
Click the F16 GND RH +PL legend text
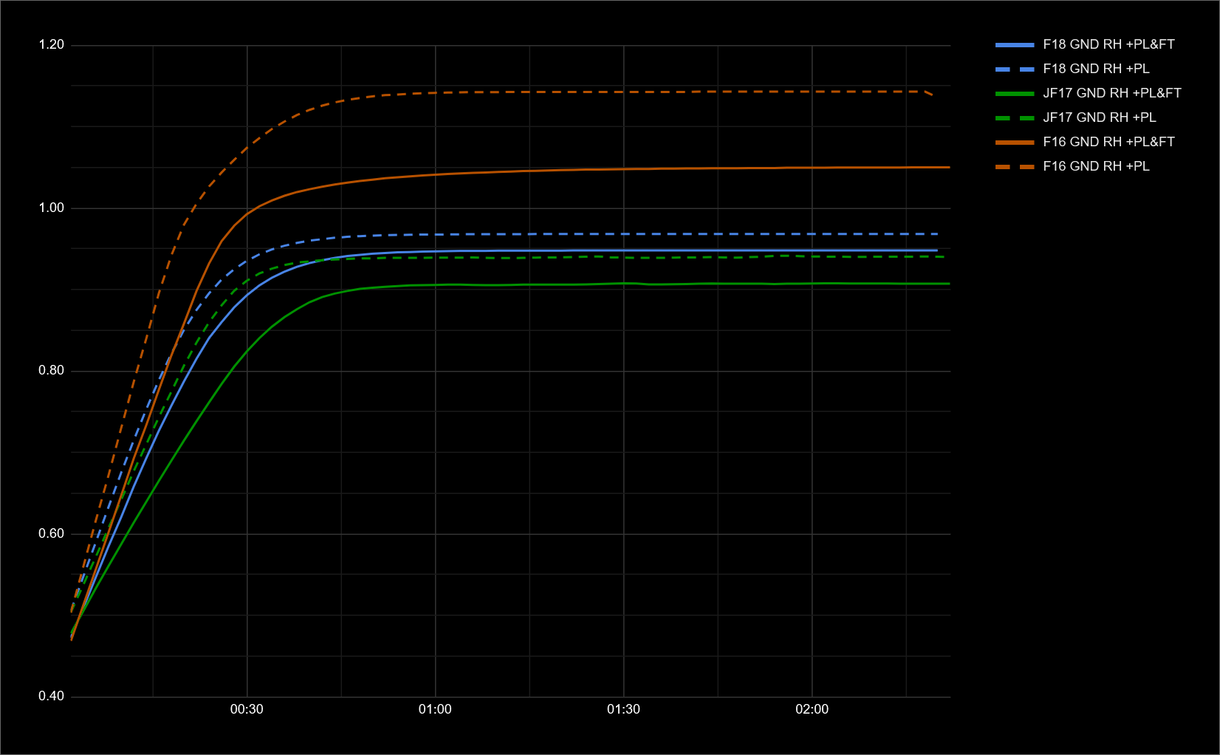pos(1096,166)
